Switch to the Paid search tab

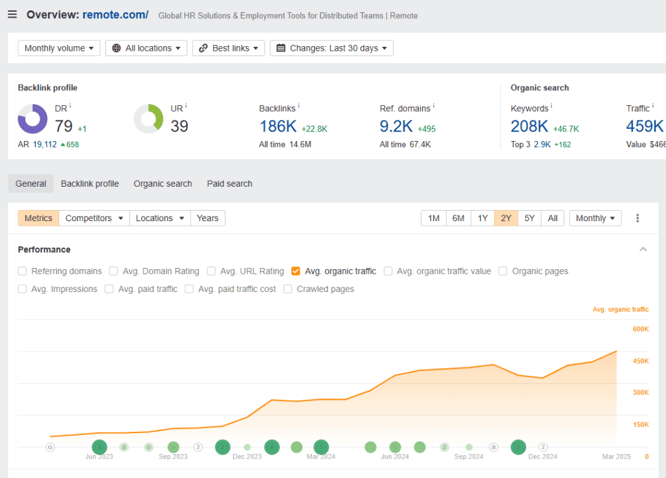pyautogui.click(x=230, y=183)
